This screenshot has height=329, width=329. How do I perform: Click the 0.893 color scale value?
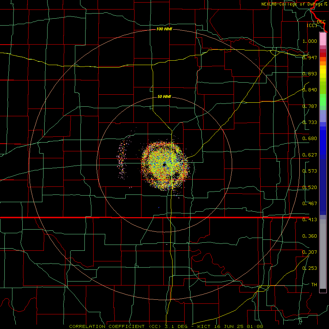click(x=310, y=73)
